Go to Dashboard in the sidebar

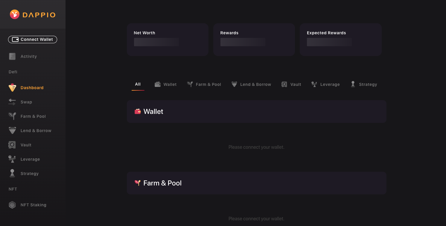click(32, 88)
